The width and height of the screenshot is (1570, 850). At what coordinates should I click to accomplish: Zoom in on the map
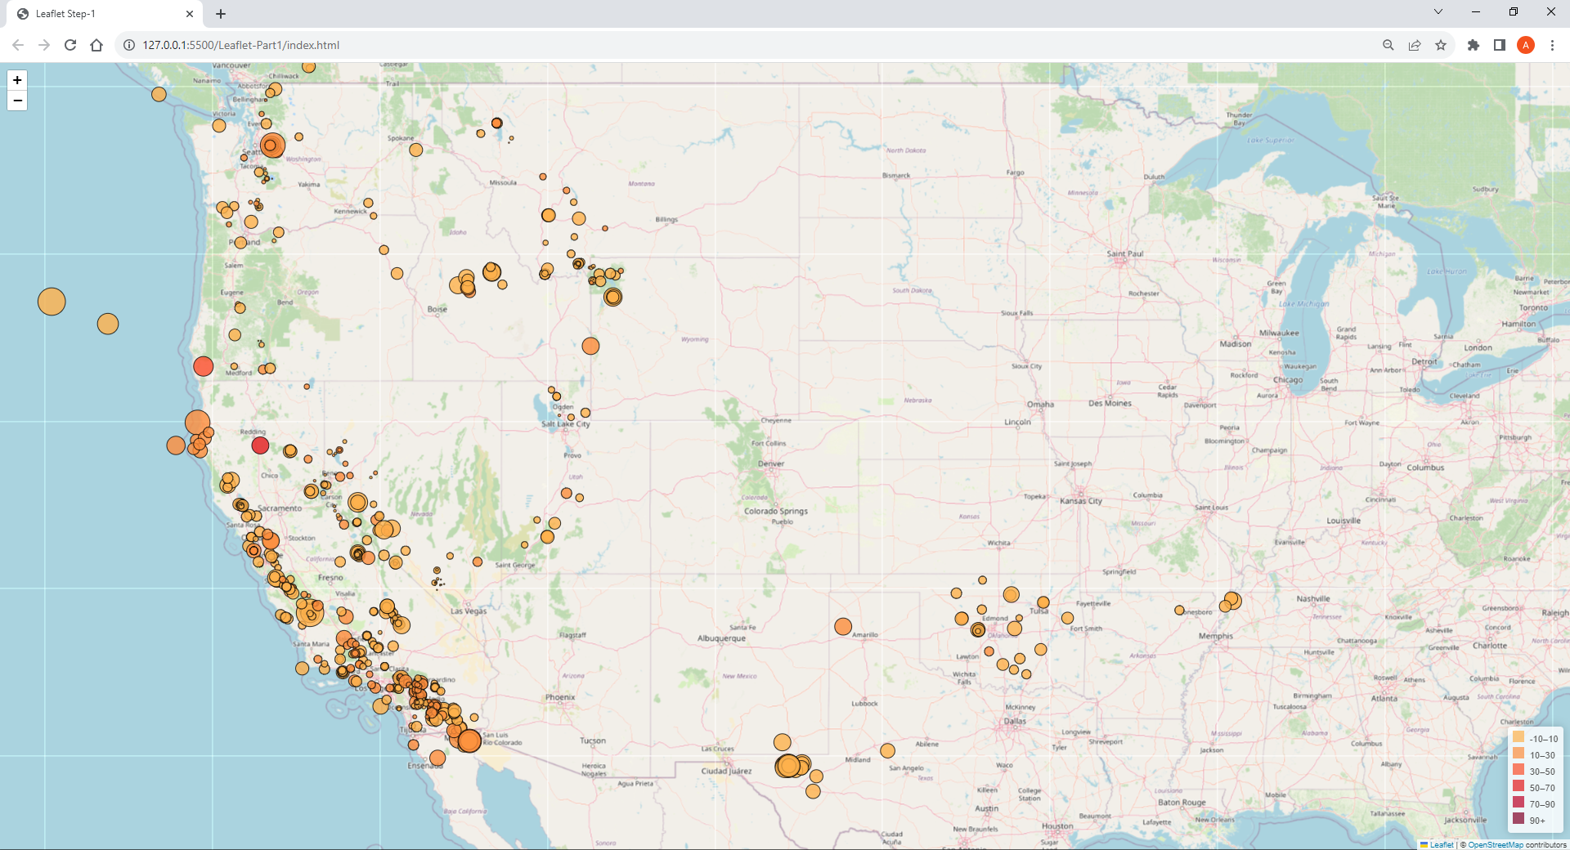(x=17, y=80)
